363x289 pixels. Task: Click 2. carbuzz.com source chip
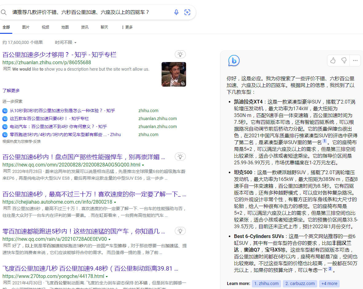pos(300,284)
